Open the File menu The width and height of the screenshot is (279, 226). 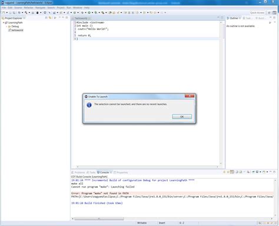(x=4, y=8)
